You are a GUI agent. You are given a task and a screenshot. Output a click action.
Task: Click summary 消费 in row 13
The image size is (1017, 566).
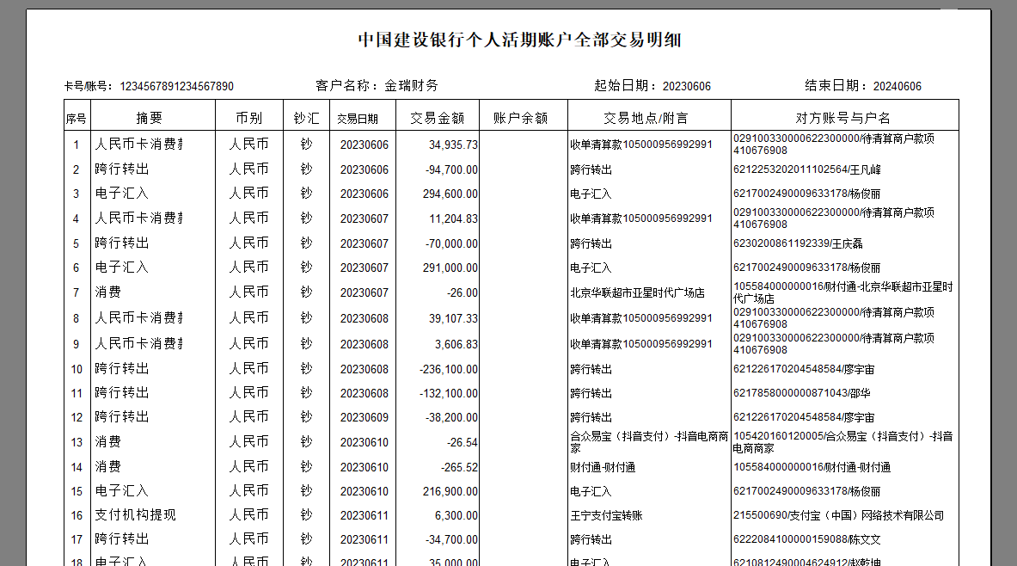pos(107,441)
